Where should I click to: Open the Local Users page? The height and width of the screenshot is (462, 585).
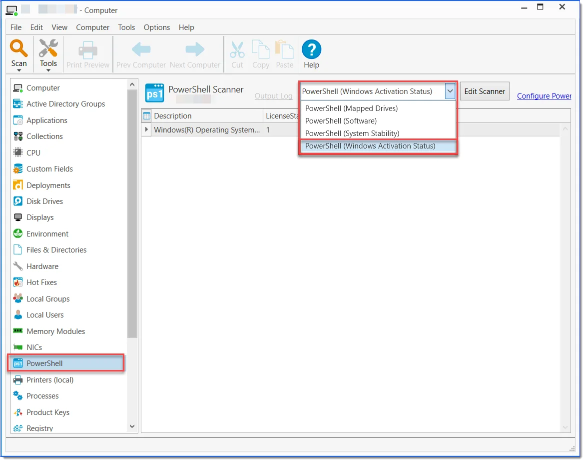pos(45,315)
